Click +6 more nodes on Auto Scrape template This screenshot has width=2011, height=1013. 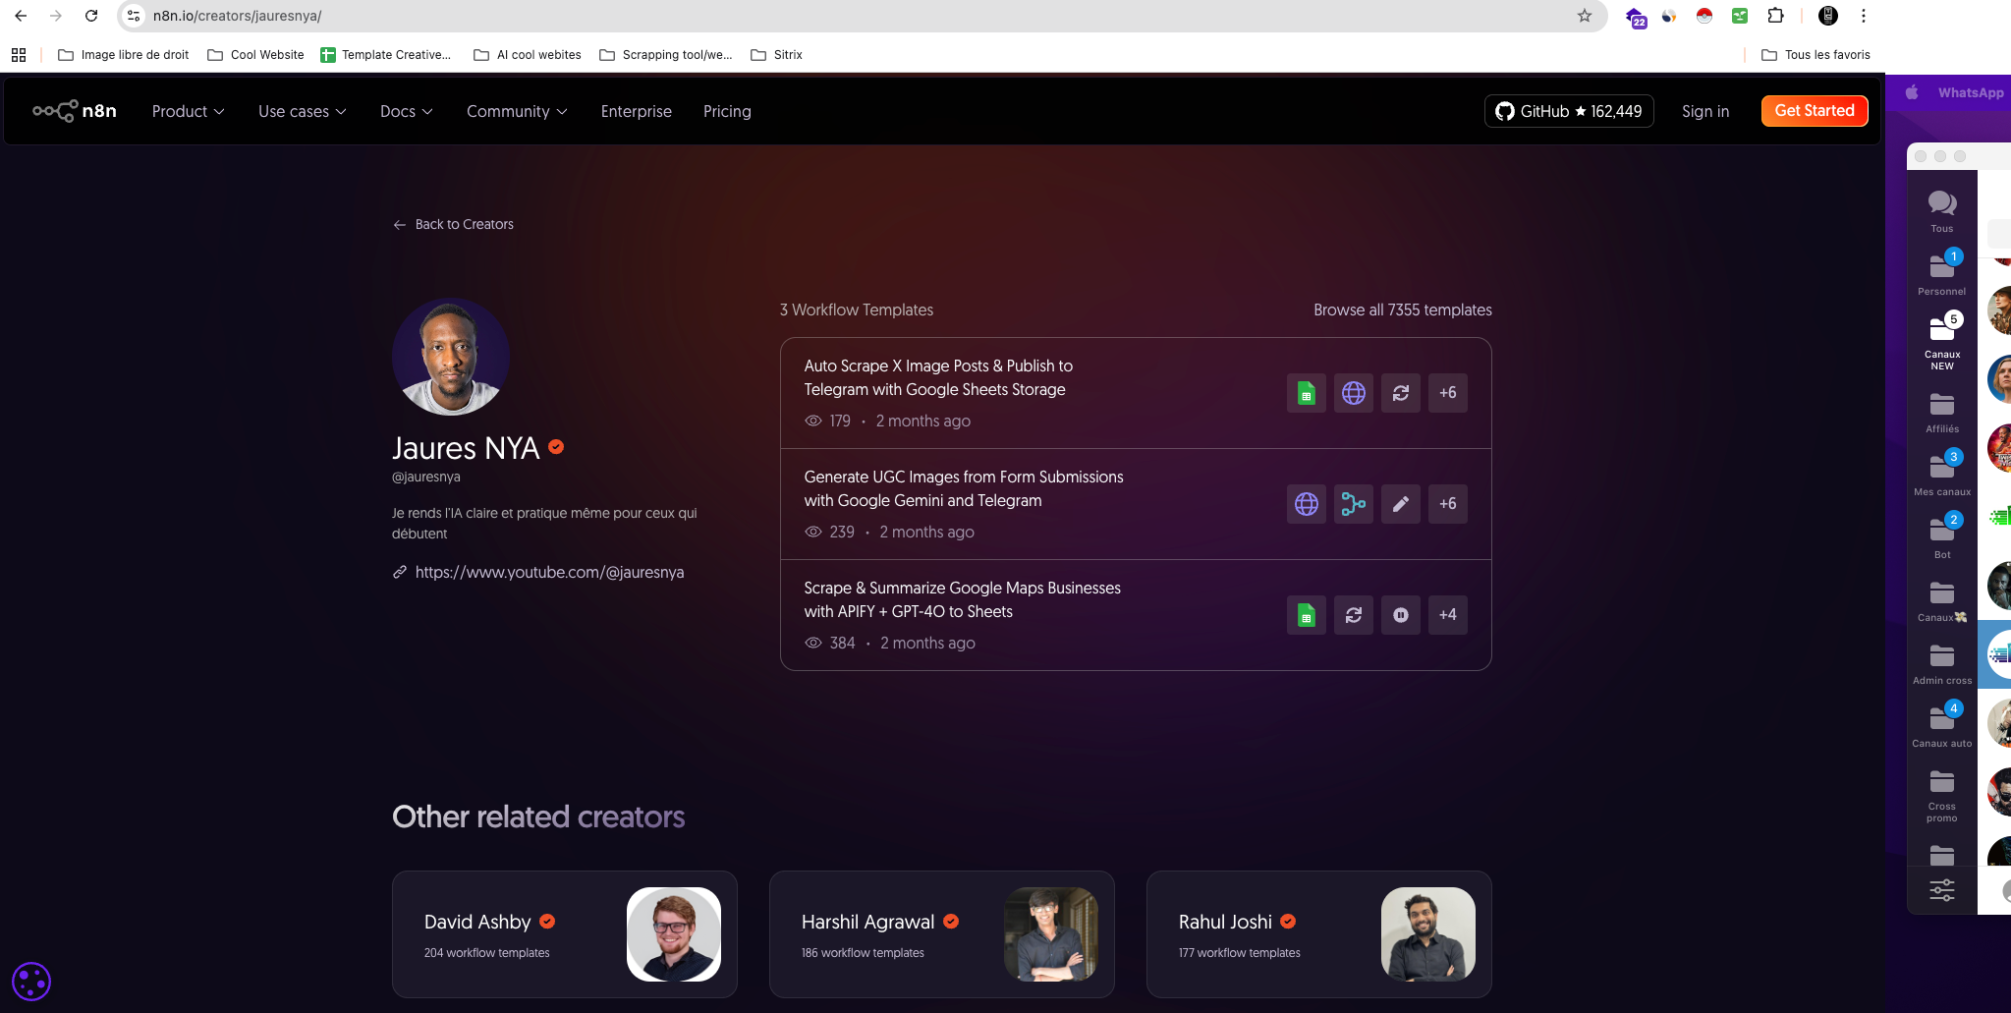pos(1448,393)
